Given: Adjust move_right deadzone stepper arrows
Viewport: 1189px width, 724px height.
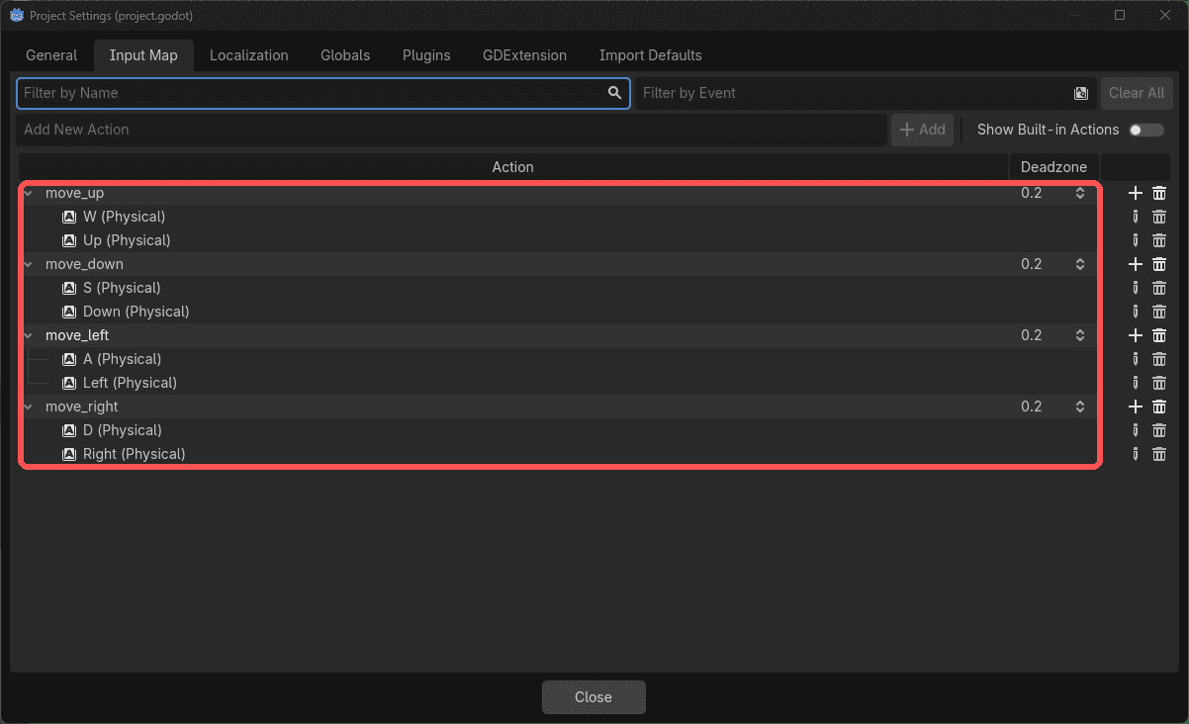Looking at the screenshot, I should tap(1080, 407).
